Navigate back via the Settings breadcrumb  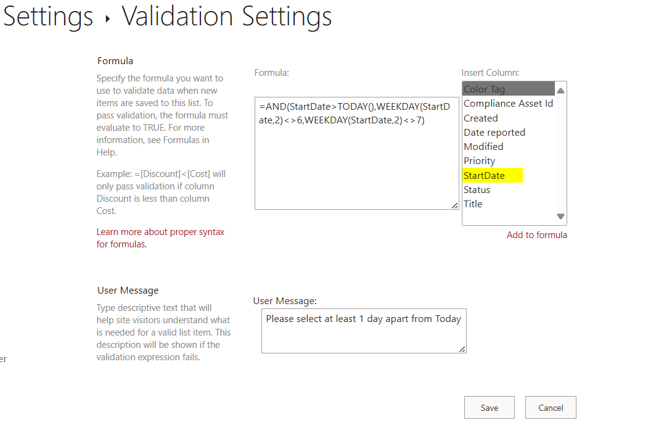click(x=47, y=17)
